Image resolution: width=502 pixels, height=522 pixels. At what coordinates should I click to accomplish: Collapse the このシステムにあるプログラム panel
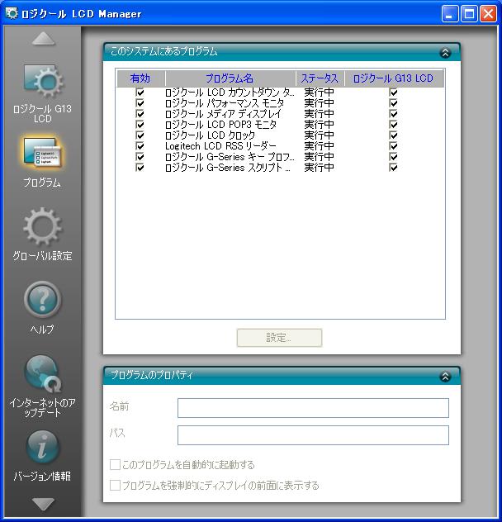(x=445, y=53)
